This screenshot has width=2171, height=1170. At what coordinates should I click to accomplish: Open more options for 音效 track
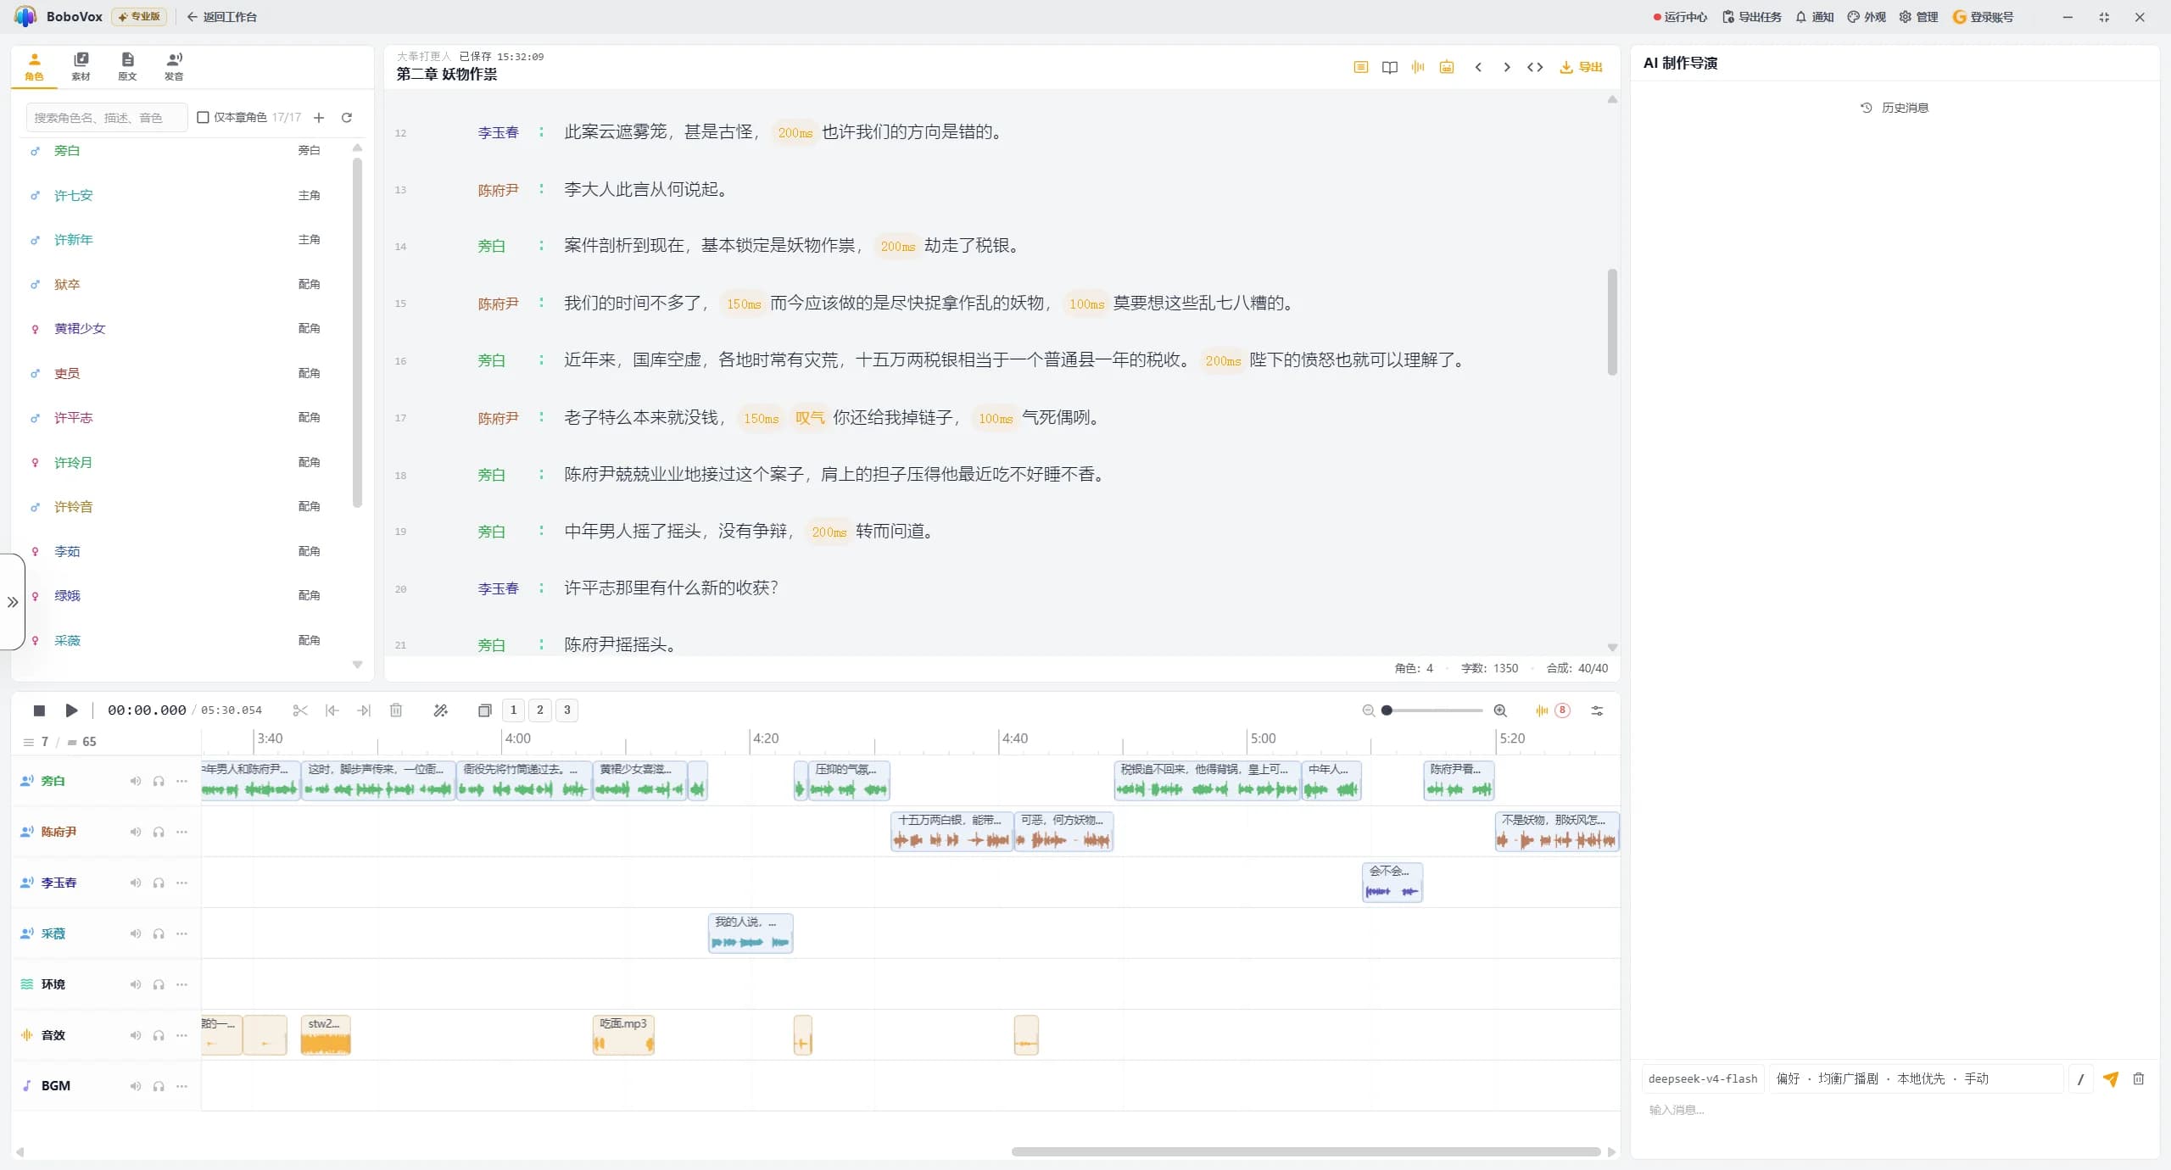point(181,1035)
